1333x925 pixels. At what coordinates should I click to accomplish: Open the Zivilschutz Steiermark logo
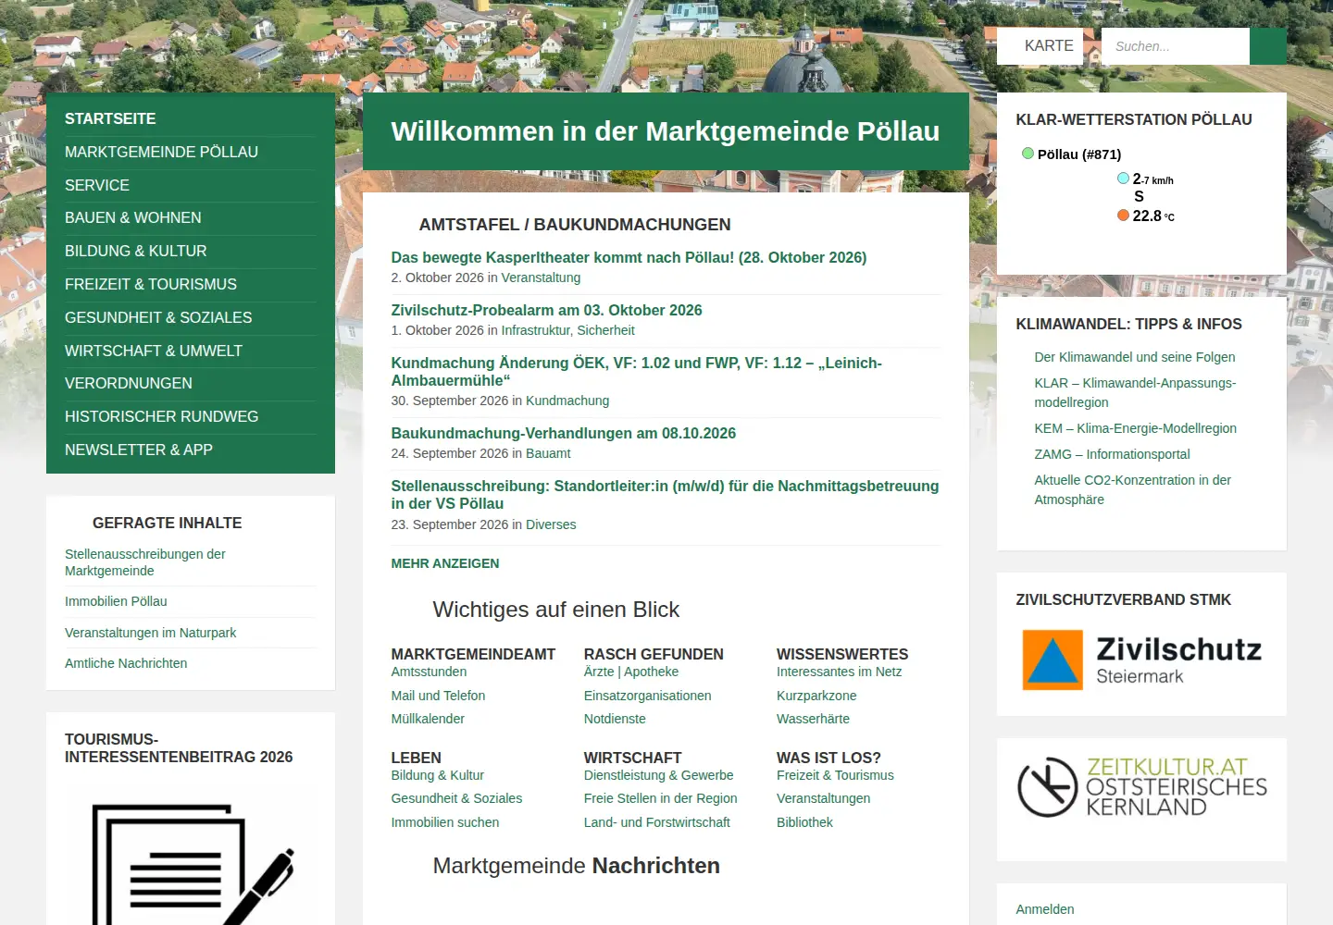point(1141,660)
